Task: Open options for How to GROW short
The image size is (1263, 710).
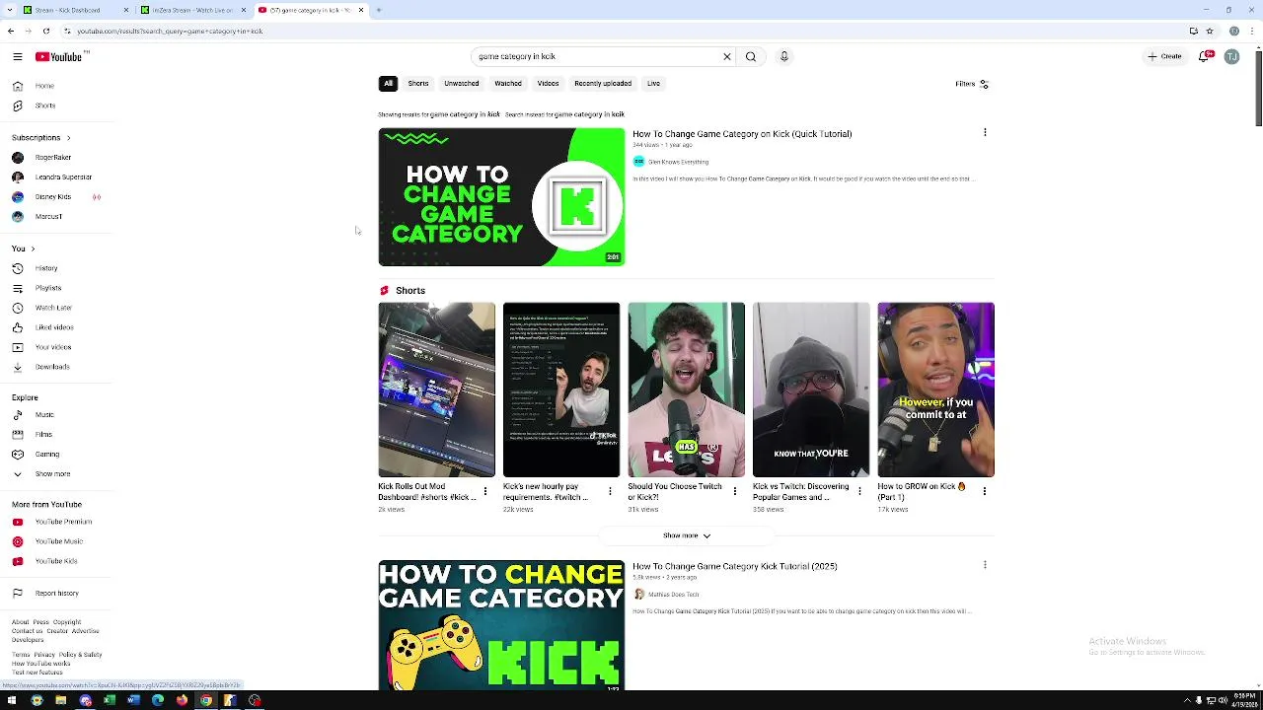Action: tap(984, 491)
